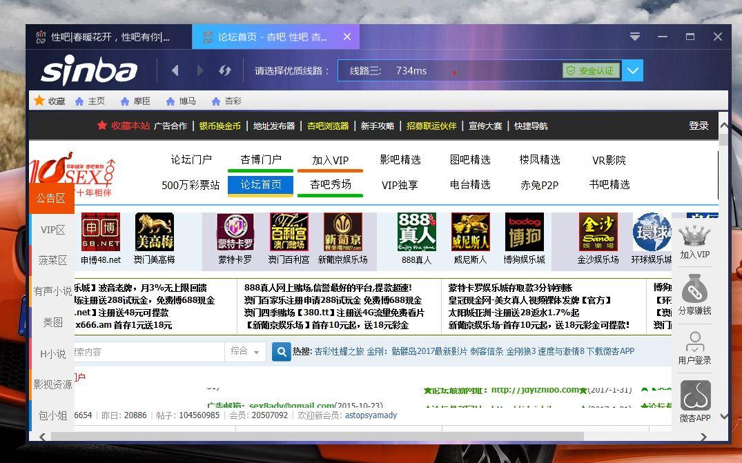
Task: Select the 影视资源 sidebar item
Action: [52, 384]
